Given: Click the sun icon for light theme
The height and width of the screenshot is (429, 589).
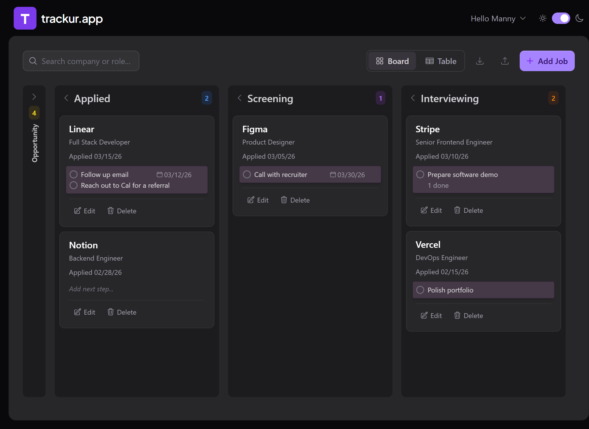Looking at the screenshot, I should click(543, 18).
